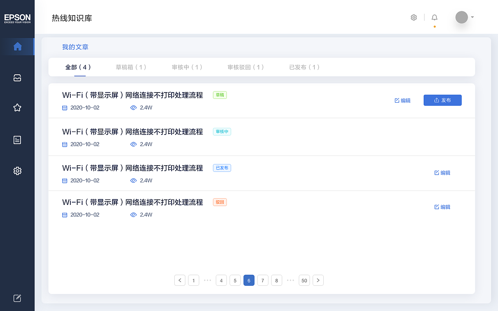The width and height of the screenshot is (498, 311).
Task: Switch to the 草稿箱（1）tab
Action: tap(131, 67)
